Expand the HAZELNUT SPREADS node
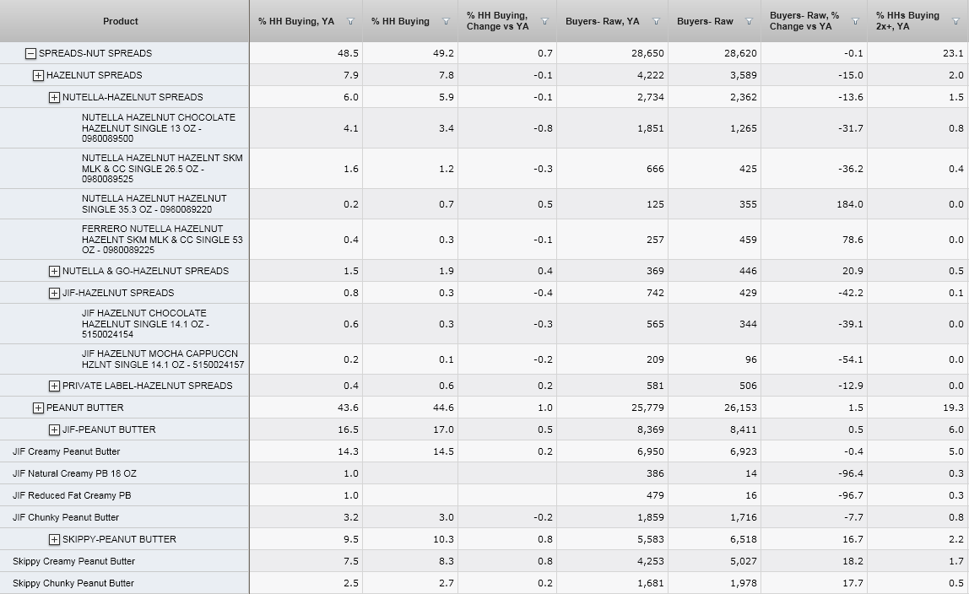Viewport: 969px width, 594px height. click(38, 75)
